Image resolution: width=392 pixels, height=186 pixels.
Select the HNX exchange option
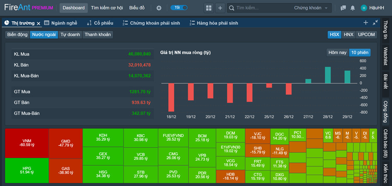348,34
